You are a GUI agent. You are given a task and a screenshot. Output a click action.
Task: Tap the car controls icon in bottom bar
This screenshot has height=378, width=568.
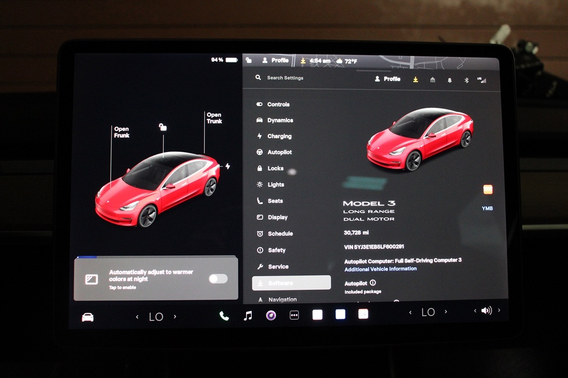tap(88, 317)
